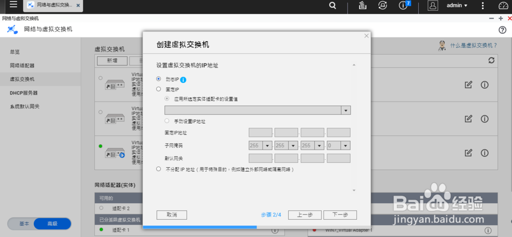Select 手动设置IP地址 radio option
Screen dimensions: 512x237
(167, 121)
